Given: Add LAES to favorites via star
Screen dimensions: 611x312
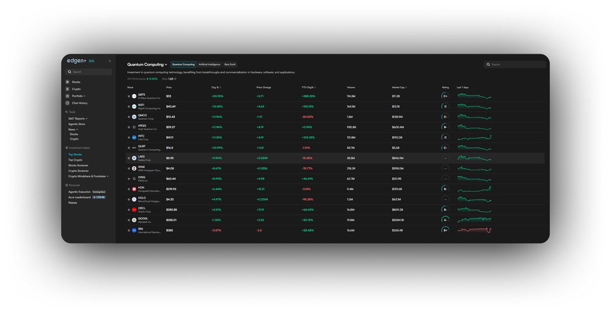Looking at the screenshot, I should click(129, 158).
